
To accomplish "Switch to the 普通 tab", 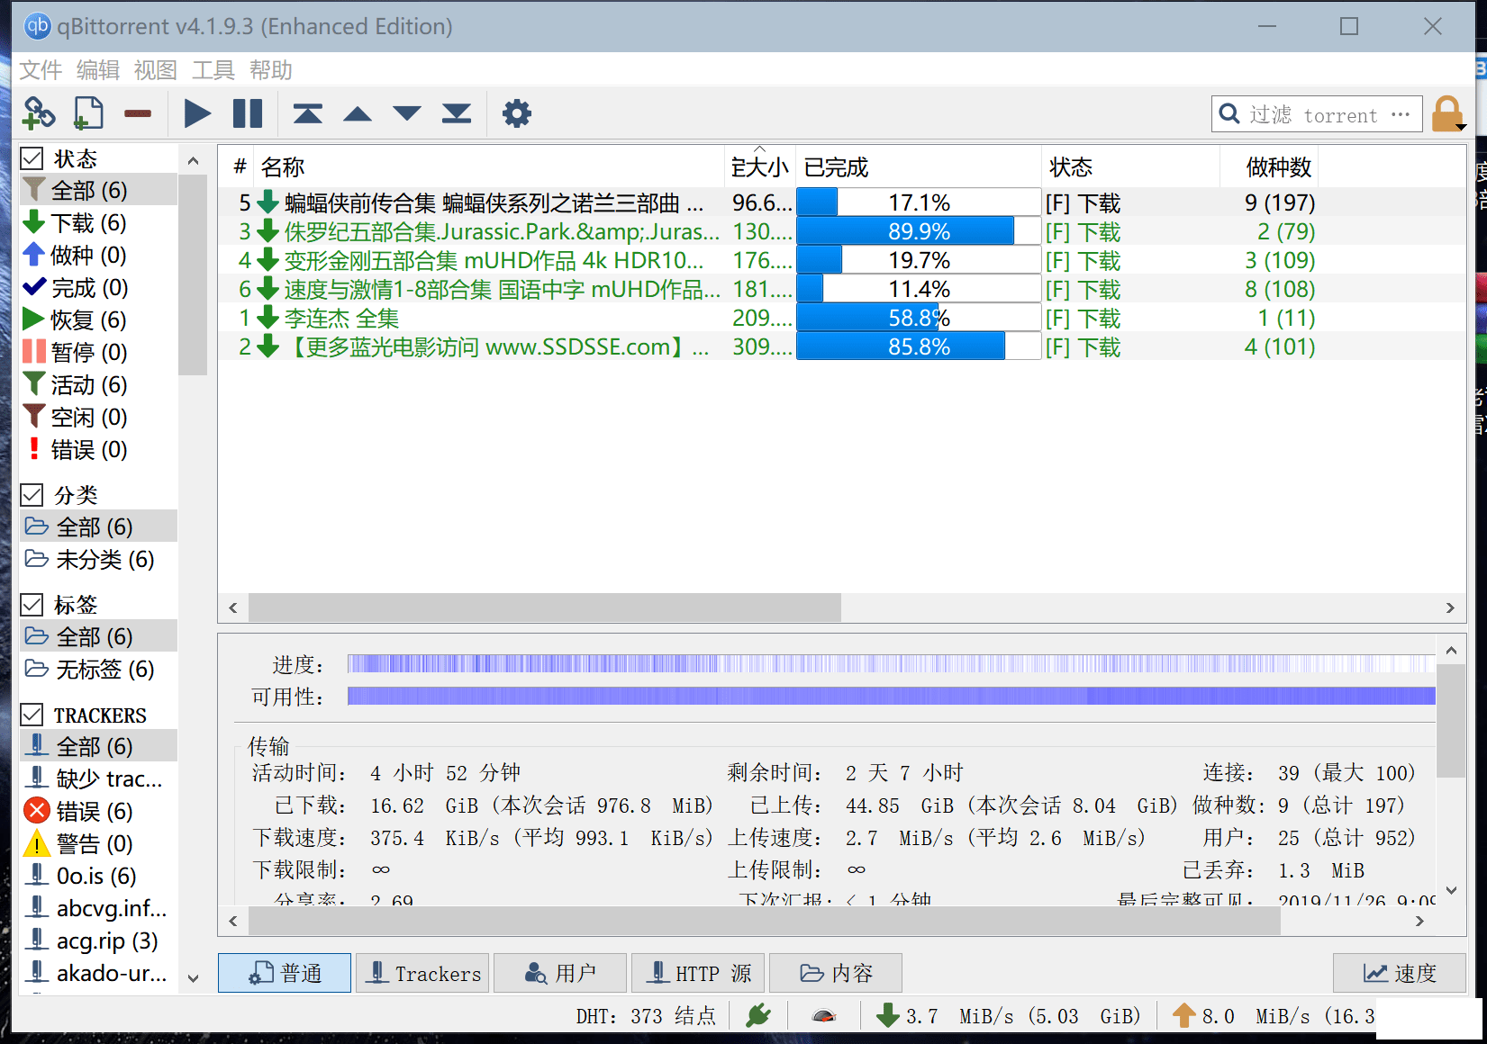I will pyautogui.click(x=285, y=973).
